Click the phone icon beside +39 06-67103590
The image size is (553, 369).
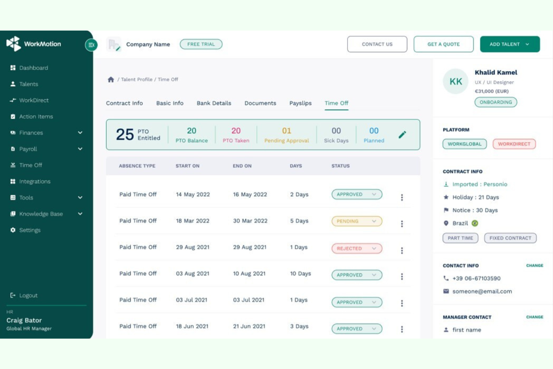click(x=446, y=278)
